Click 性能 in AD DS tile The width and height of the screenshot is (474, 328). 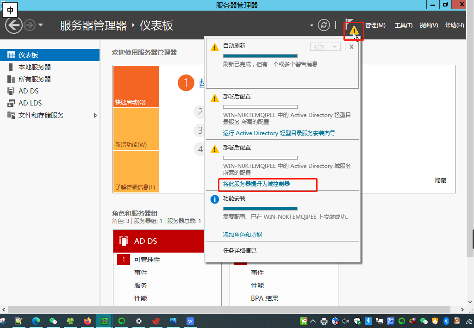(141, 298)
